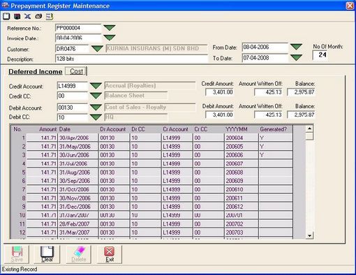Expand the Credit CC lookup arrow

[x=96, y=96]
